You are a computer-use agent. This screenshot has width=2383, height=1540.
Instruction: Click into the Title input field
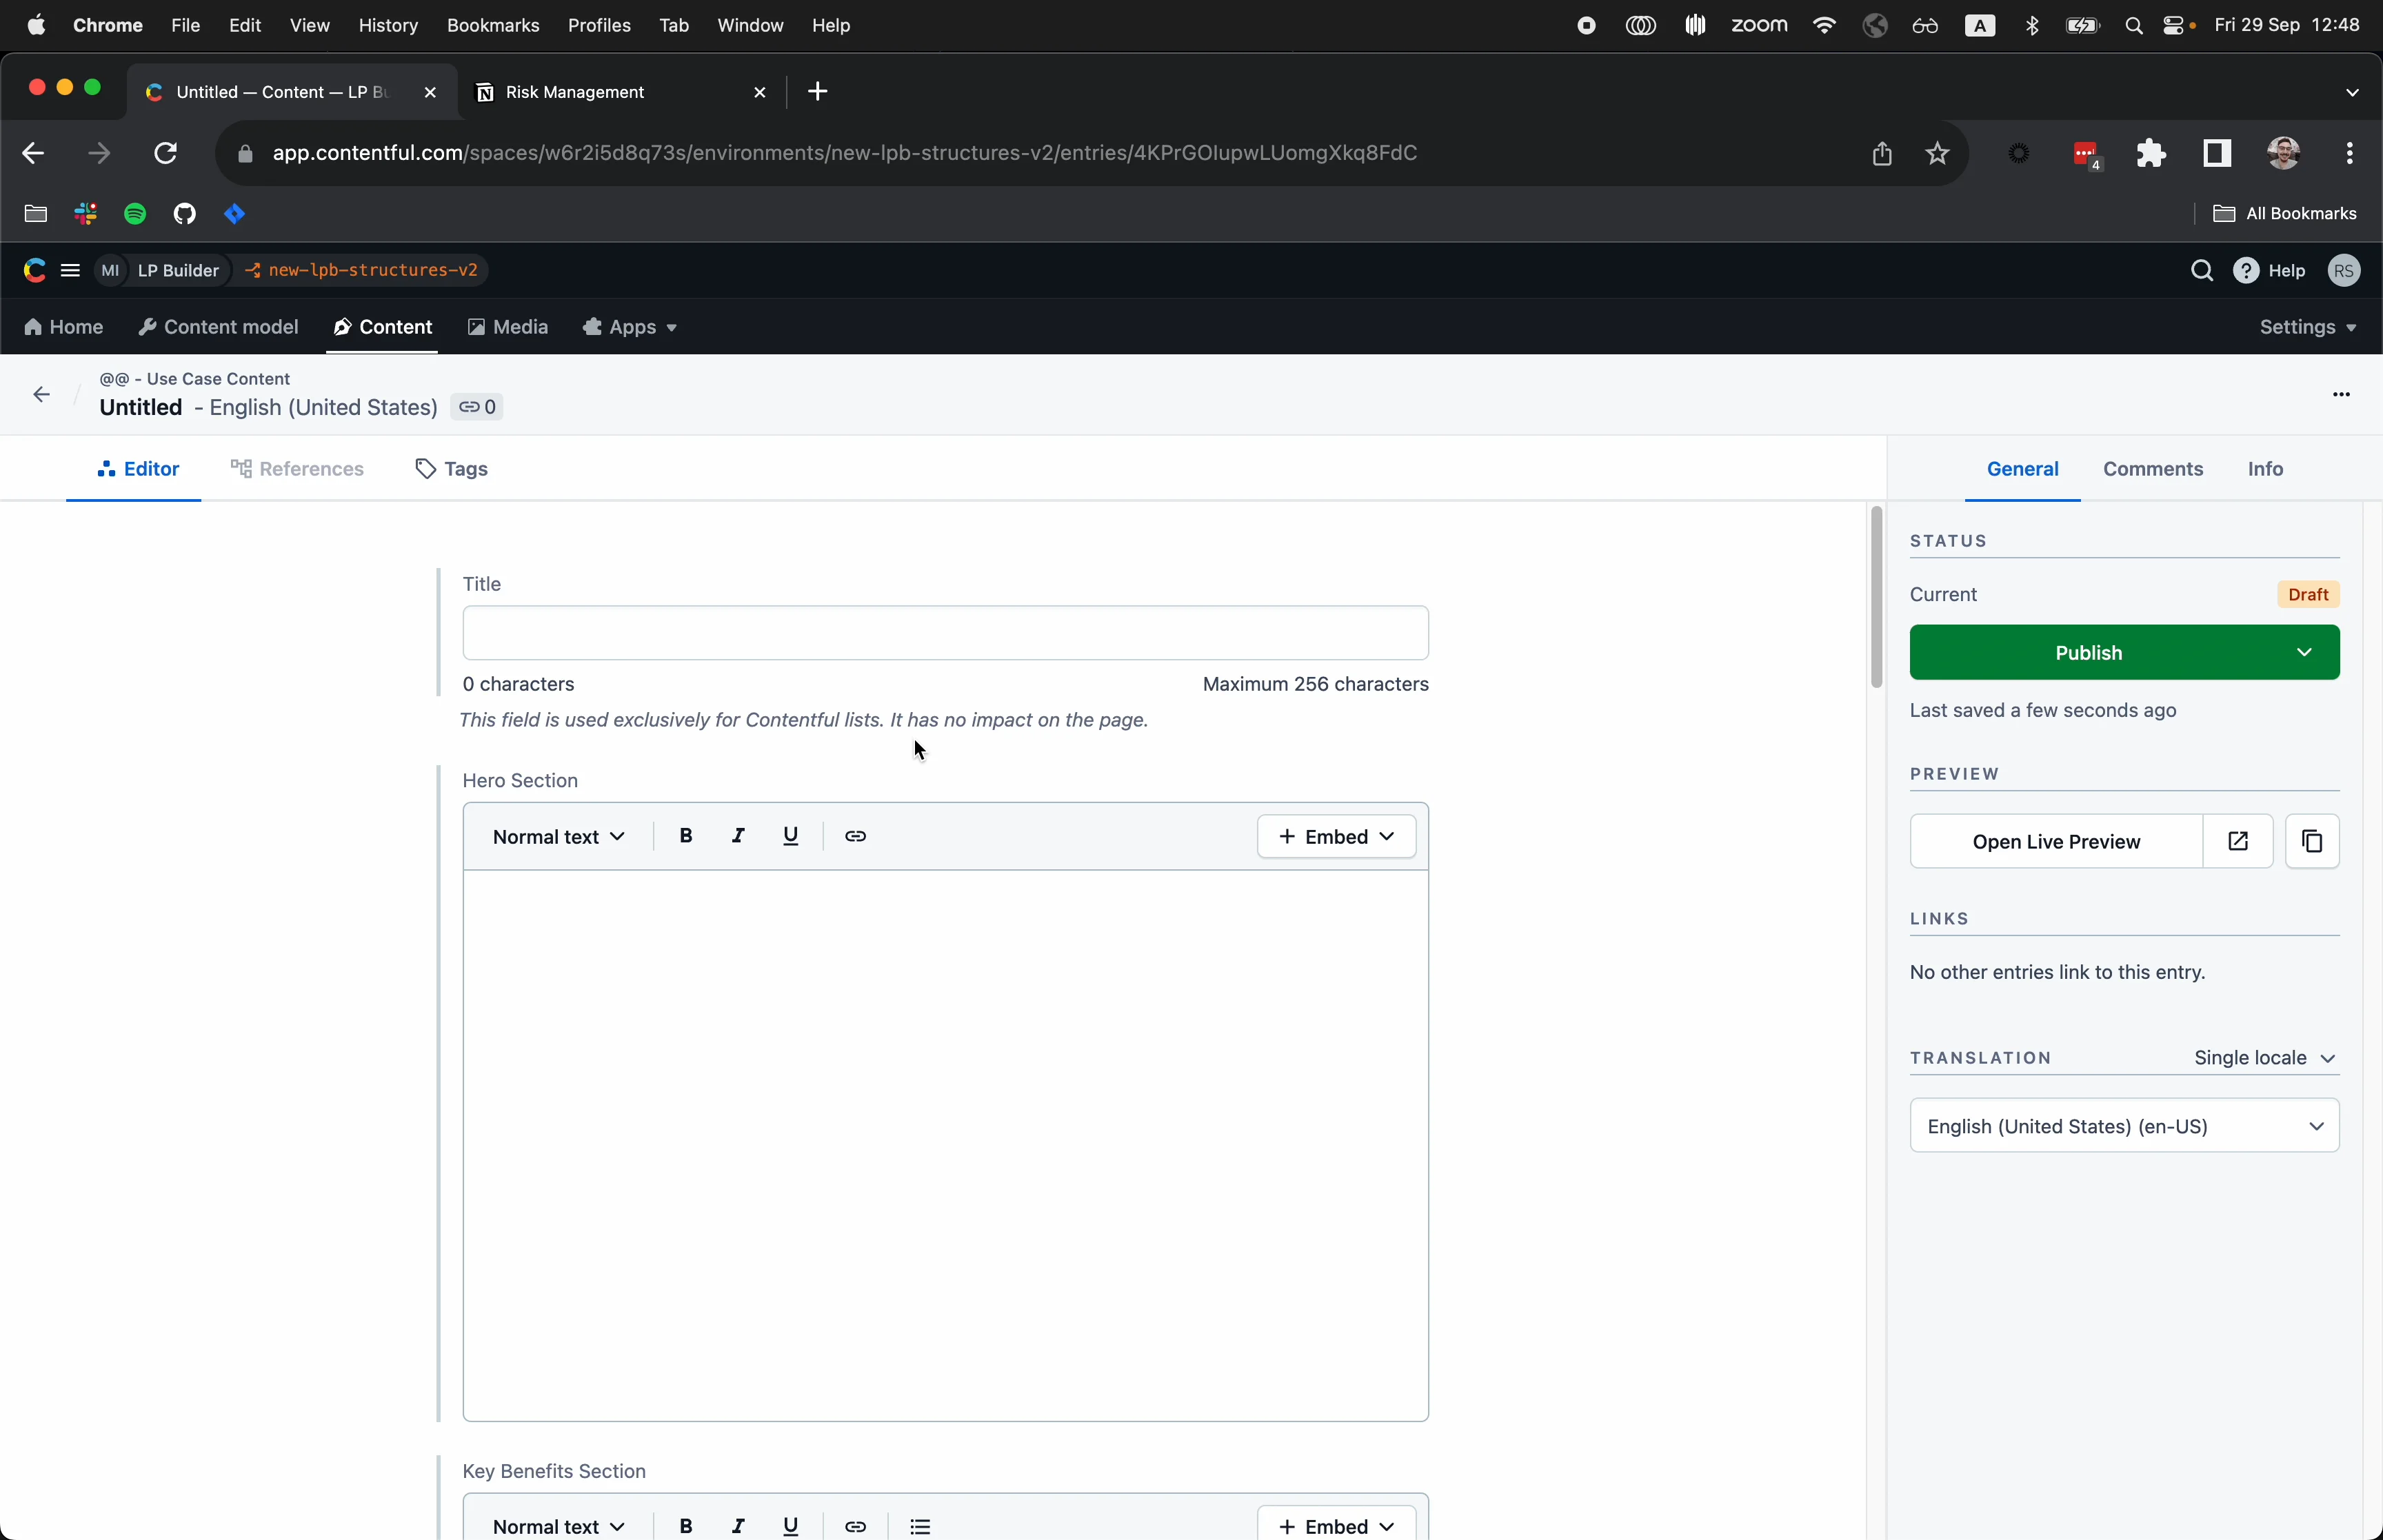click(x=945, y=633)
